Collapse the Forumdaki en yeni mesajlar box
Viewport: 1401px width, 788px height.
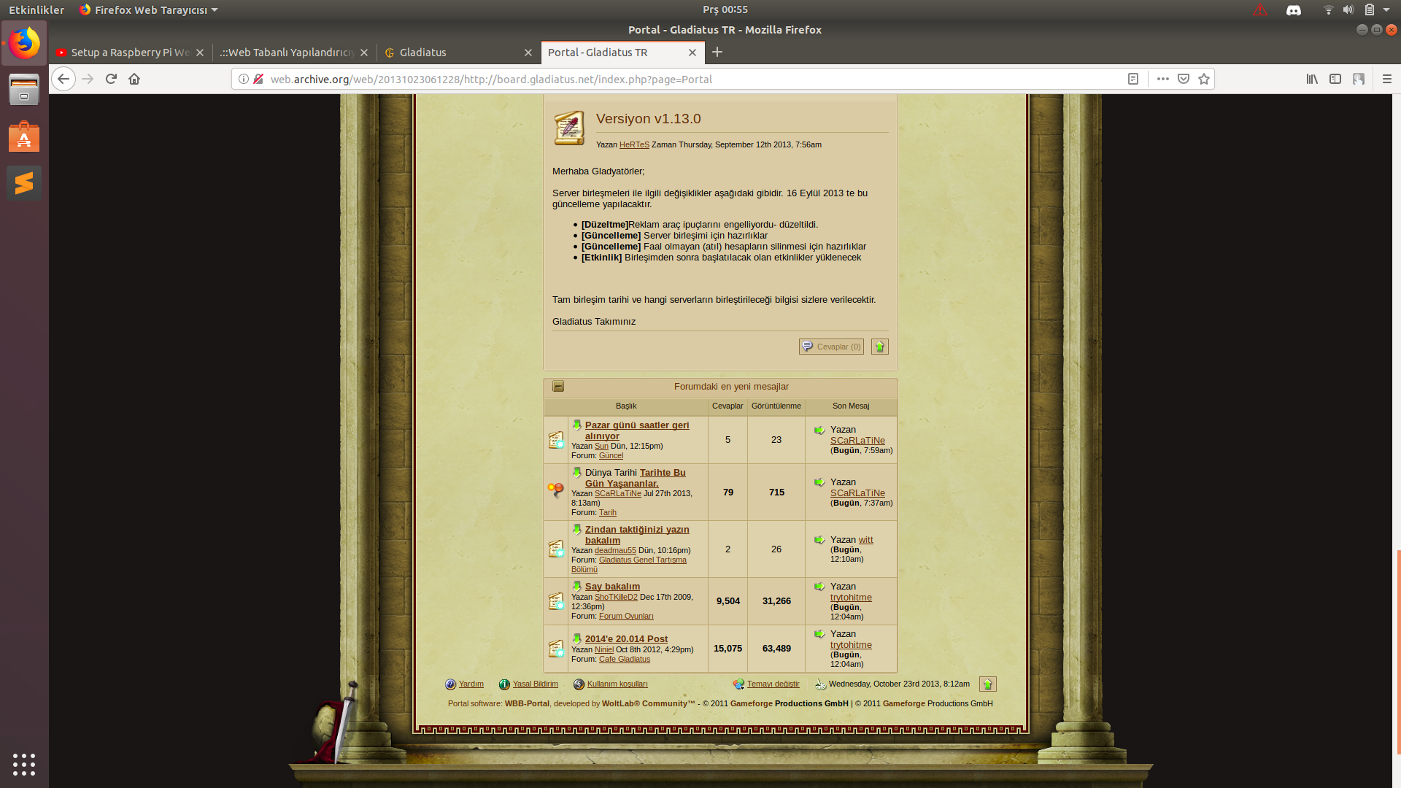coord(558,387)
